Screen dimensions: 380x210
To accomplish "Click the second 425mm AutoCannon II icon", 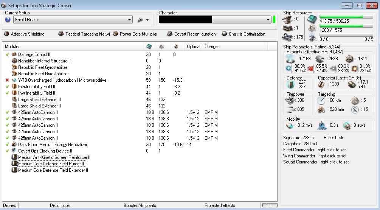I will (x=14, y=119).
